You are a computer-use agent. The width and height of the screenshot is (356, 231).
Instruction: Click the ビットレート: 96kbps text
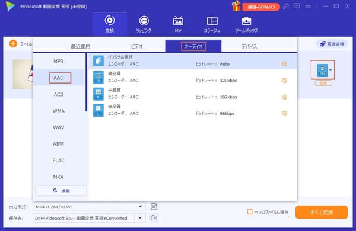[215, 114]
